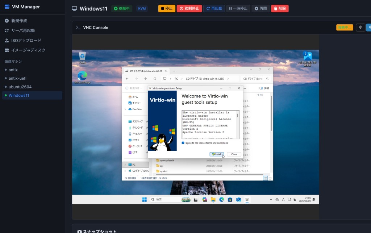Image resolution: width=371 pixels, height=233 pixels.
Task: Set console size to 小
Action: pos(360,28)
